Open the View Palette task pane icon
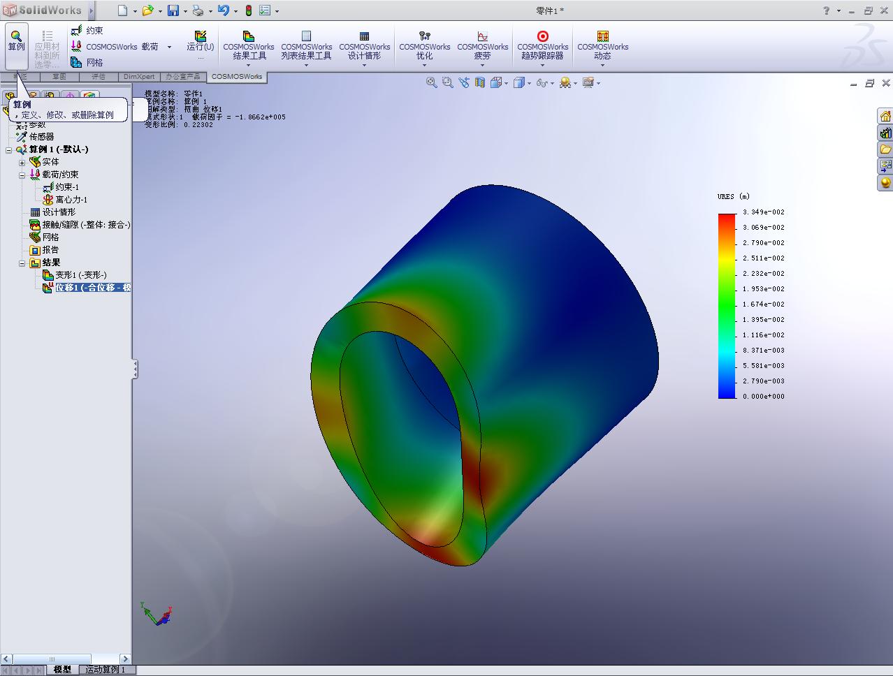 pos(885,166)
